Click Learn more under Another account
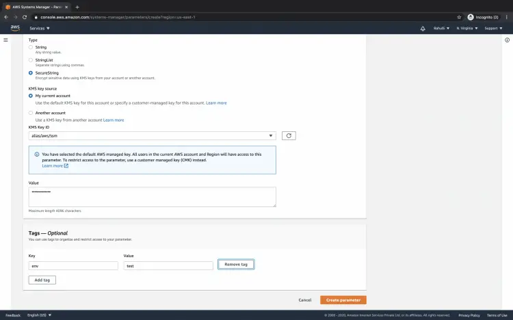 [114, 120]
